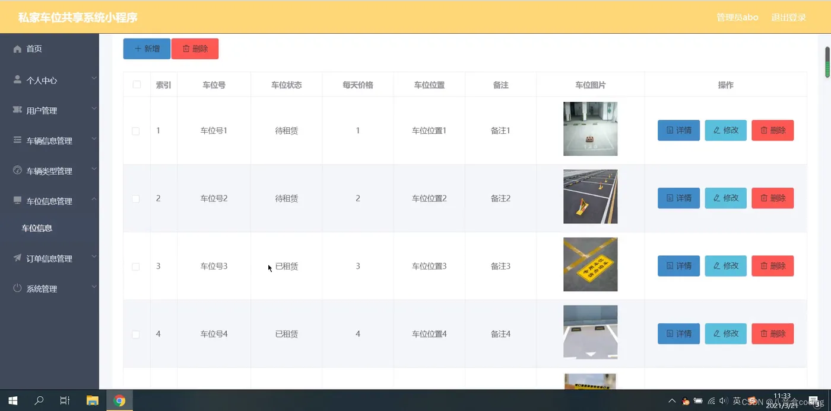Switch to Chrome on the taskbar
The width and height of the screenshot is (831, 411).
coord(119,400)
